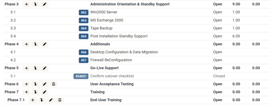Click Open status of Firewall ReConfiguration row

pos(218,60)
